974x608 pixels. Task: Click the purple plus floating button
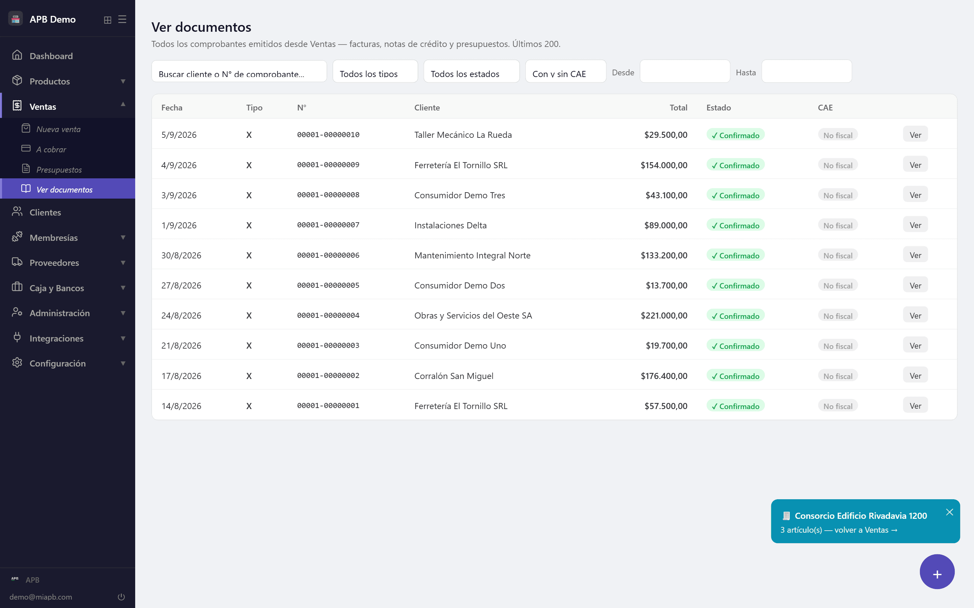point(937,572)
